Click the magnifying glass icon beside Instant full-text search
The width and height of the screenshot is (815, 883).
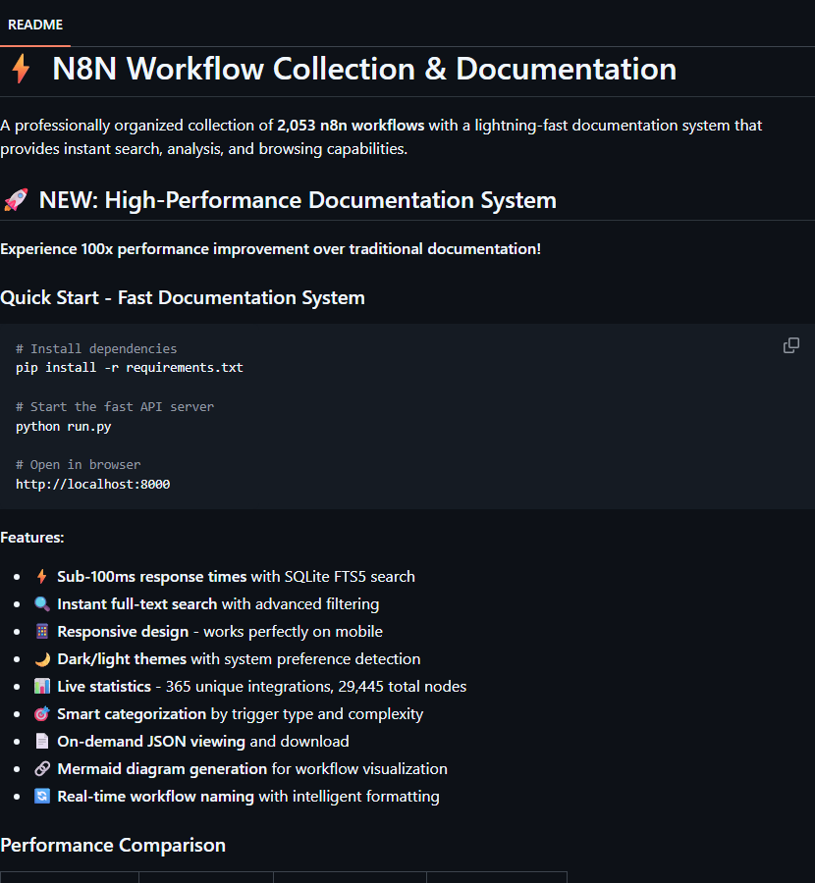click(x=41, y=603)
